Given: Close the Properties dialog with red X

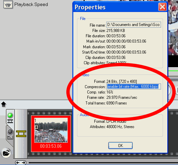Looking at the screenshot, I should [162, 7].
